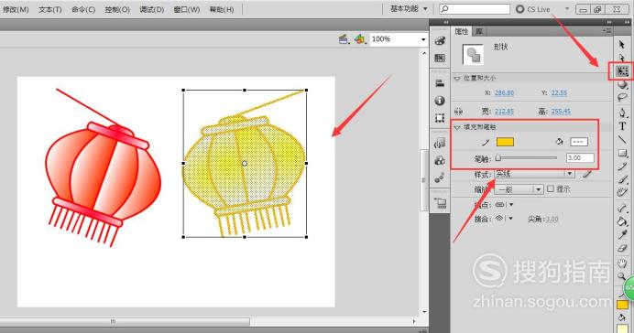Image resolution: width=634 pixels, height=333 pixels.
Task: Select the Subselection (white arrow) tool
Action: point(622,58)
